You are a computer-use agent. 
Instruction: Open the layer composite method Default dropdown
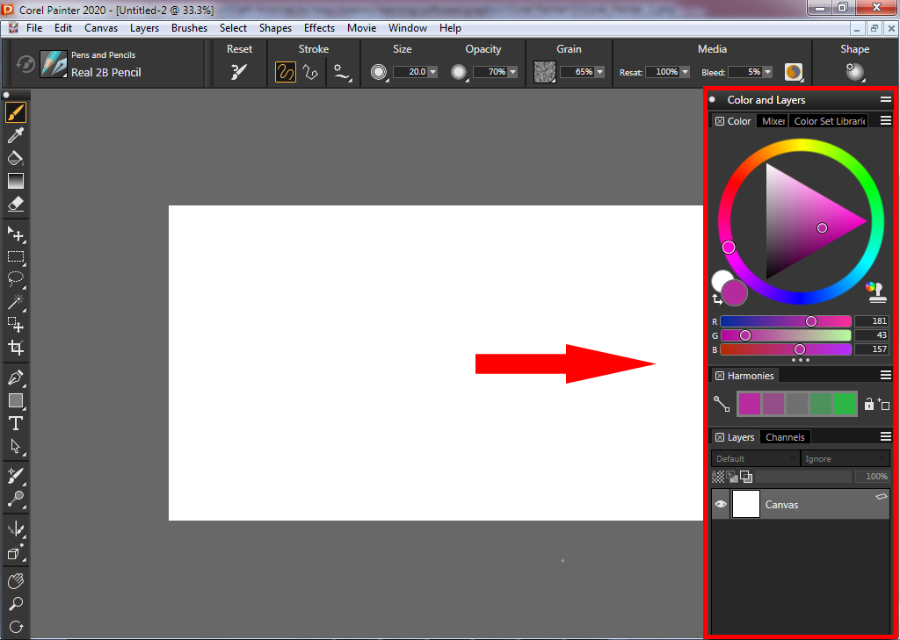pos(754,458)
